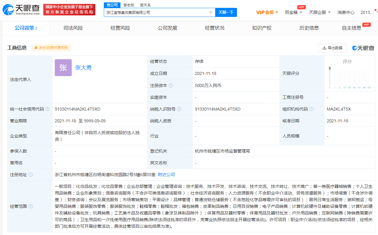378x235 pixels.
Task: Click the purple 张 avatar icon
Action: click(x=63, y=68)
